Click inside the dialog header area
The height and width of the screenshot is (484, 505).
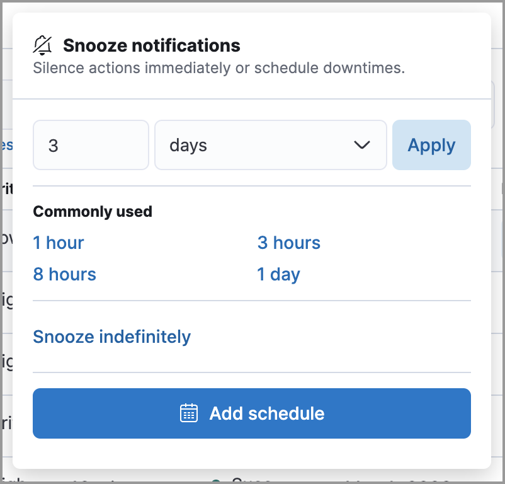coord(252,55)
